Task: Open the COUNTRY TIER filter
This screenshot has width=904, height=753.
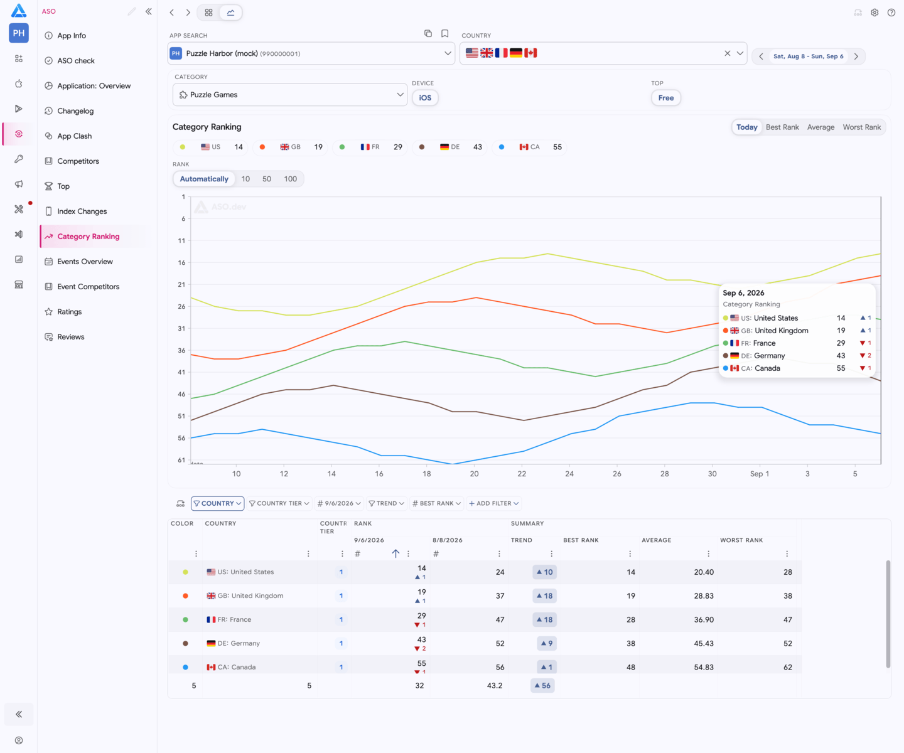Action: pos(279,503)
